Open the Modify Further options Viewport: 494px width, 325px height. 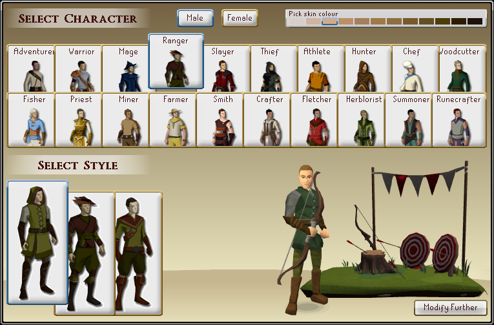pyautogui.click(x=451, y=308)
